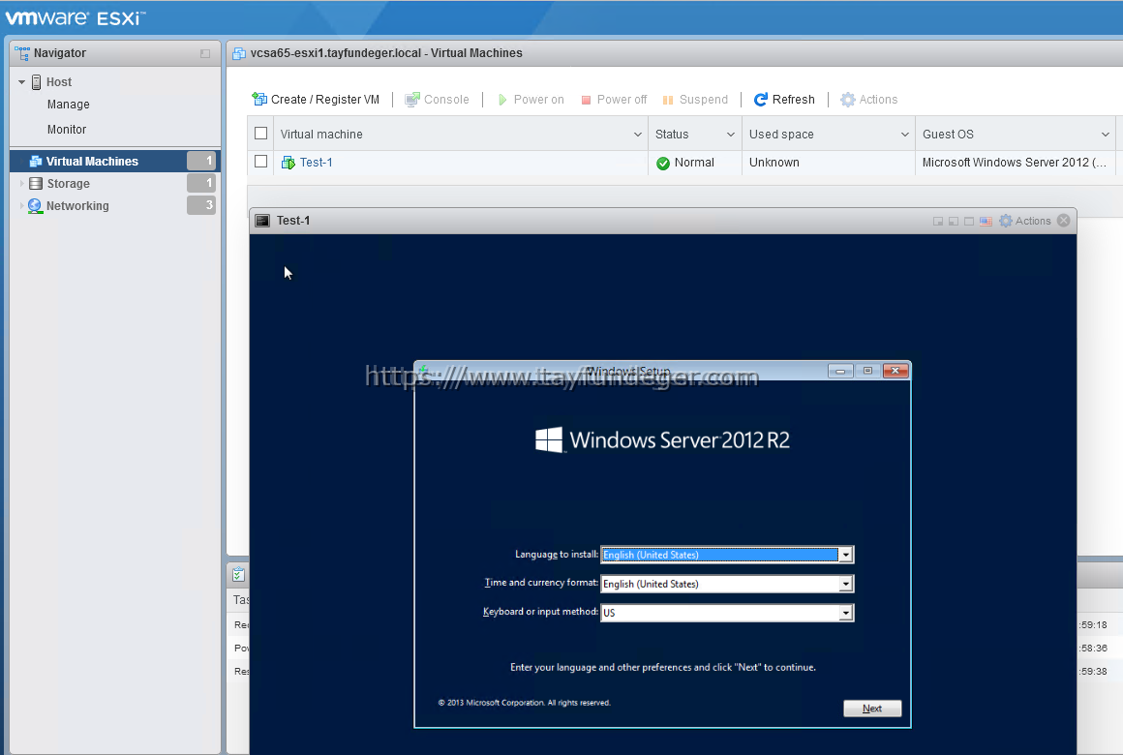
Task: Tick the checkbox for the Test-1 row
Action: point(261,162)
